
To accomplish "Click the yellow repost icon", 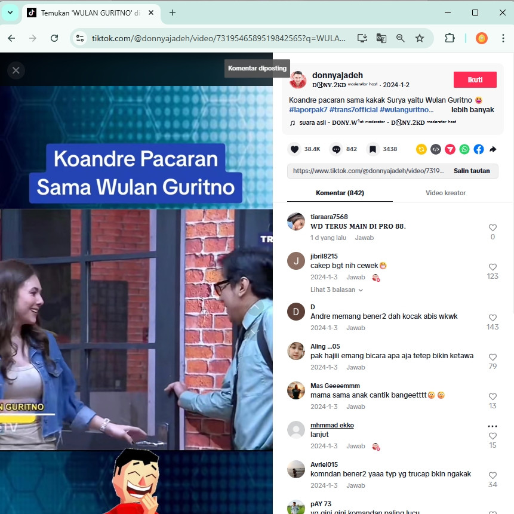I will click(x=421, y=149).
